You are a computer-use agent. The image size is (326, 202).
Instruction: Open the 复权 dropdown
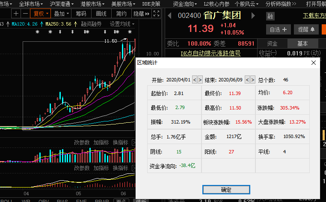(x=41, y=14)
